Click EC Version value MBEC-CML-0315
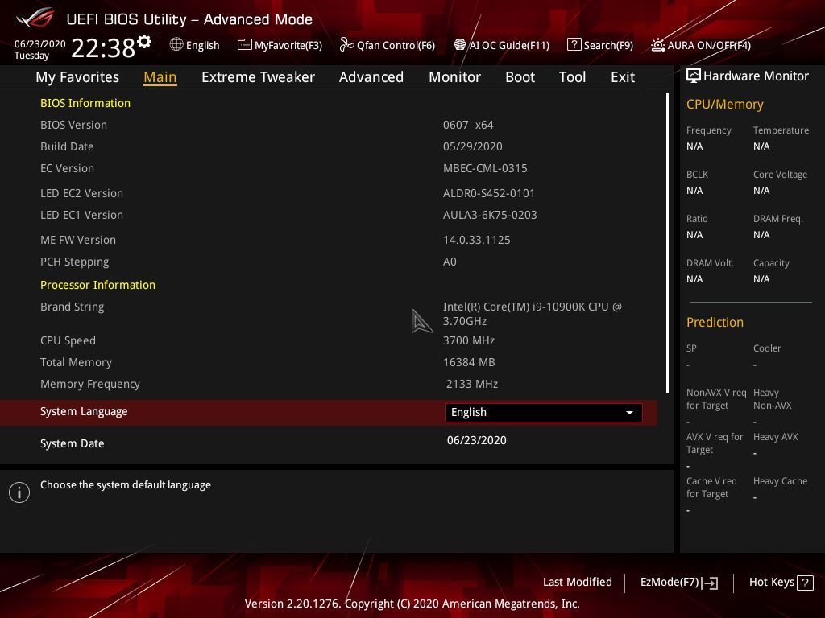This screenshot has width=825, height=618. (x=485, y=168)
